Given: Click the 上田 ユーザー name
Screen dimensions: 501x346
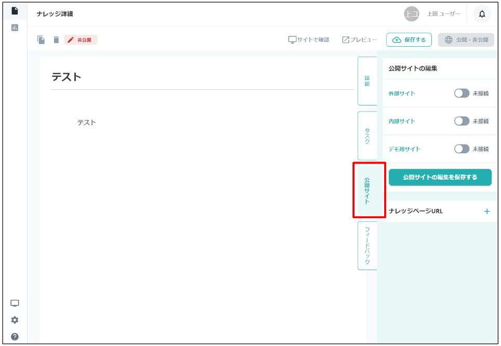Looking at the screenshot, I should [x=444, y=14].
